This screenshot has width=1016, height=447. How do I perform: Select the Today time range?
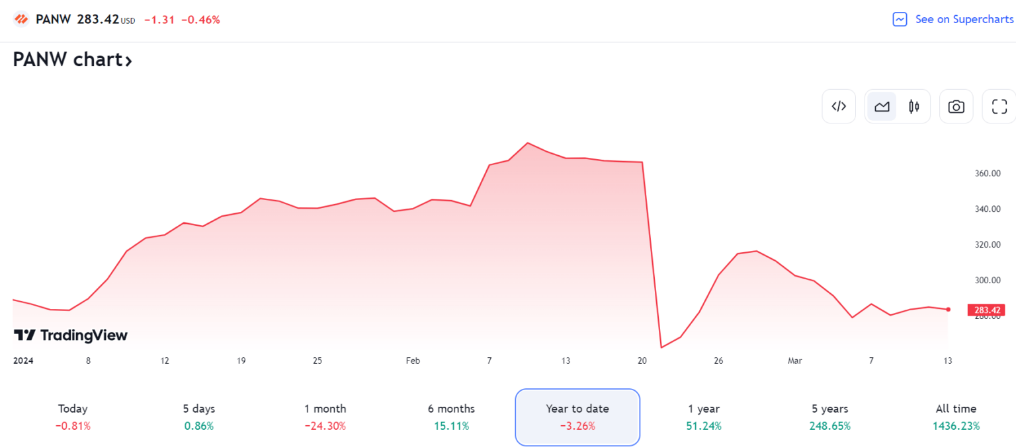point(73,417)
